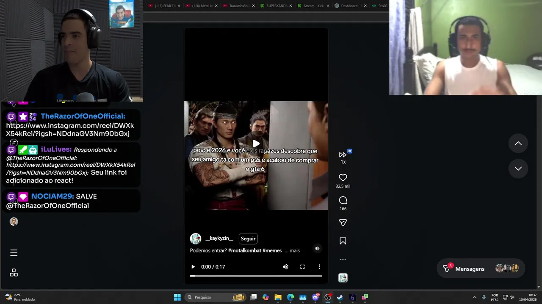Screen dimensions: 542x304
Task: Open OBS Studio from the taskbar
Action: (328, 297)
